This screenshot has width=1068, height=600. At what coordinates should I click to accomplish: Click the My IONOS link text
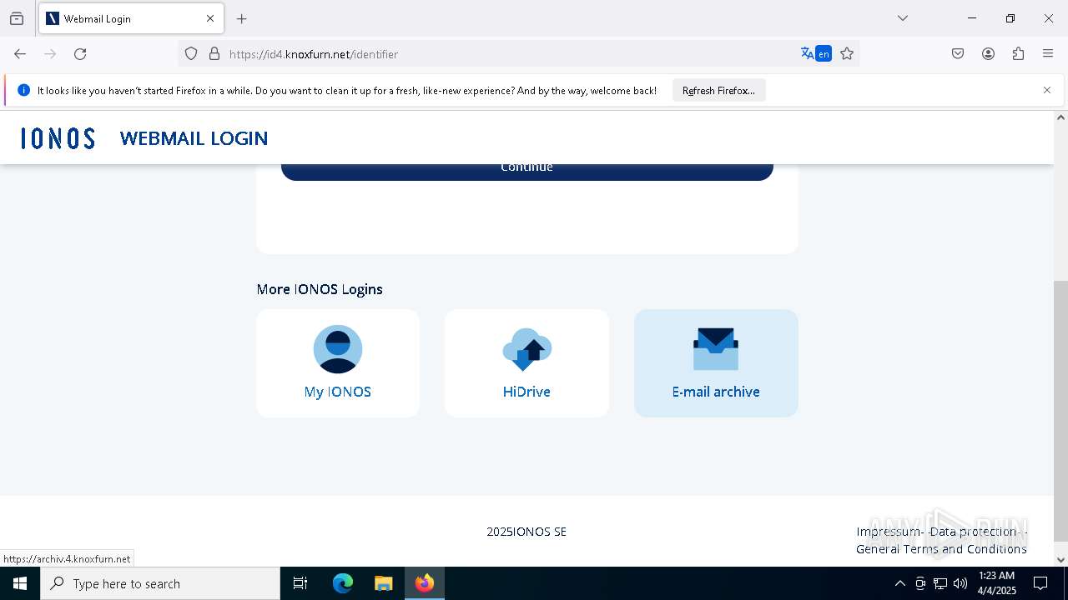tap(338, 392)
